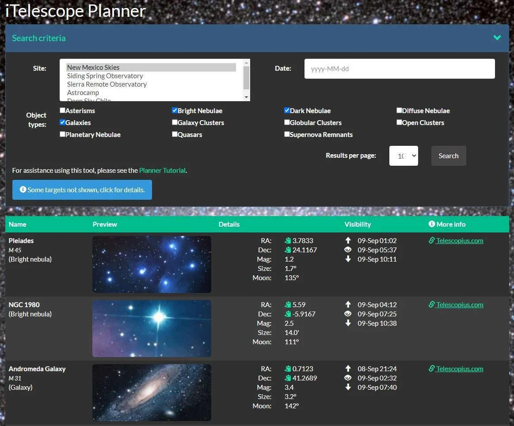
Task: Click the rise arrow icon for Pleiades
Action: [348, 240]
